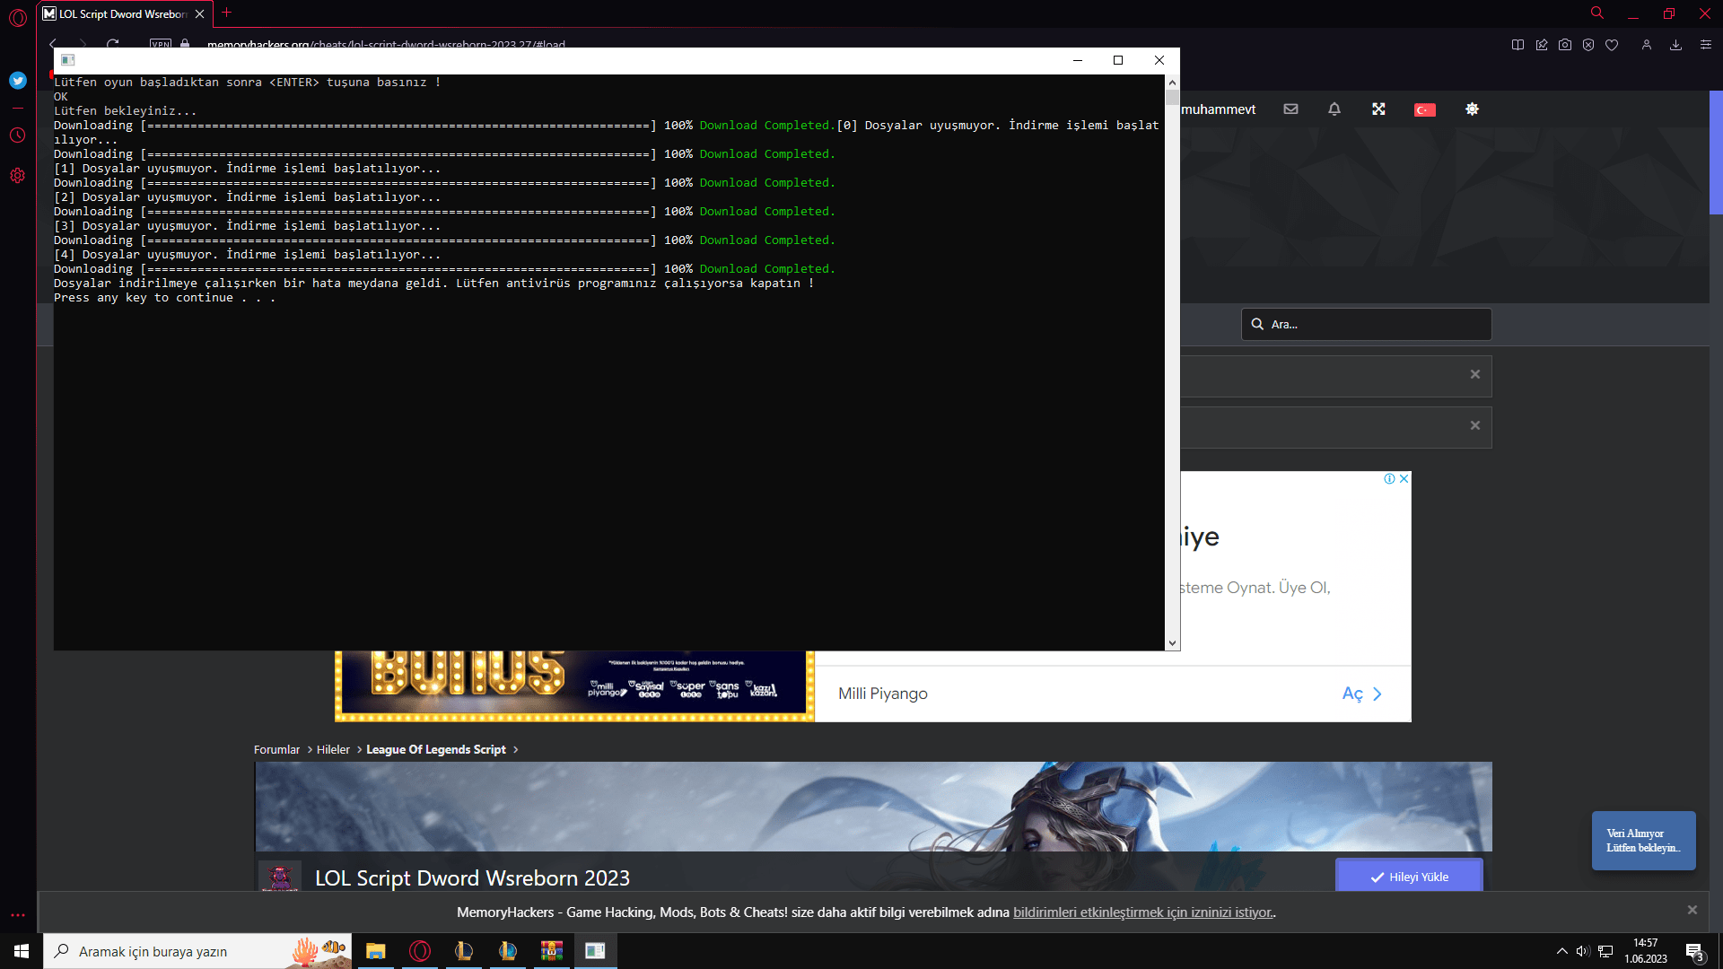Click the VPN badge in address bar
This screenshot has height=969, width=1723.
pos(161,43)
